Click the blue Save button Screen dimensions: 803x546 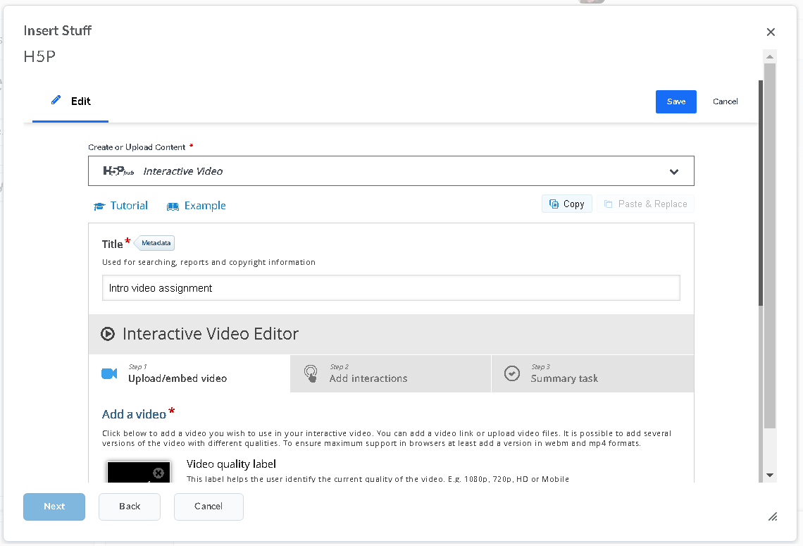(676, 101)
